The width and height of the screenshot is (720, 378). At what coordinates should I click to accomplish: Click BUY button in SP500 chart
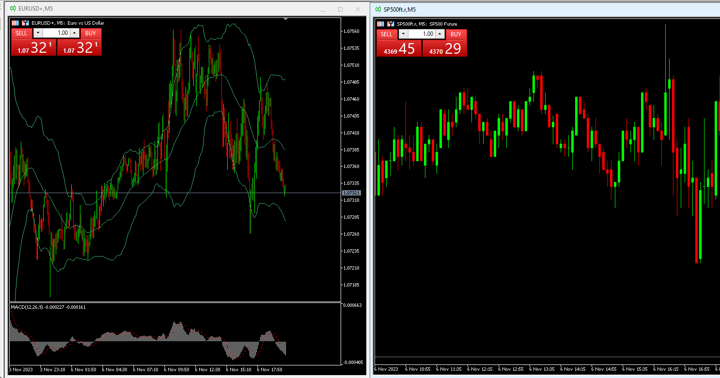456,34
